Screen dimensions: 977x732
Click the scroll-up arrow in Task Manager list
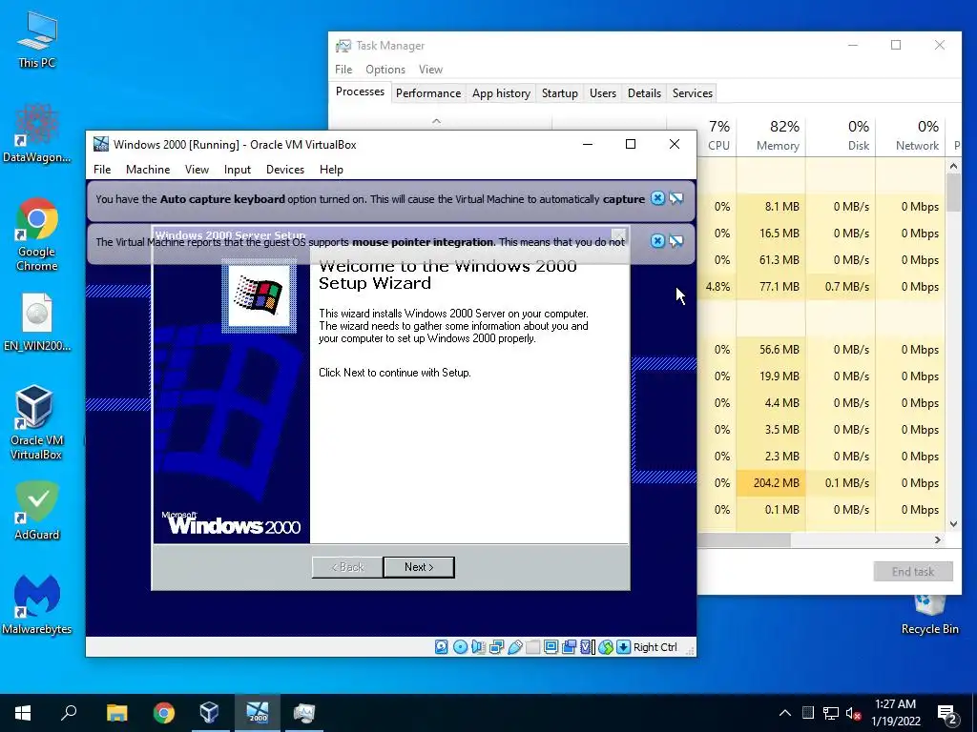(953, 166)
